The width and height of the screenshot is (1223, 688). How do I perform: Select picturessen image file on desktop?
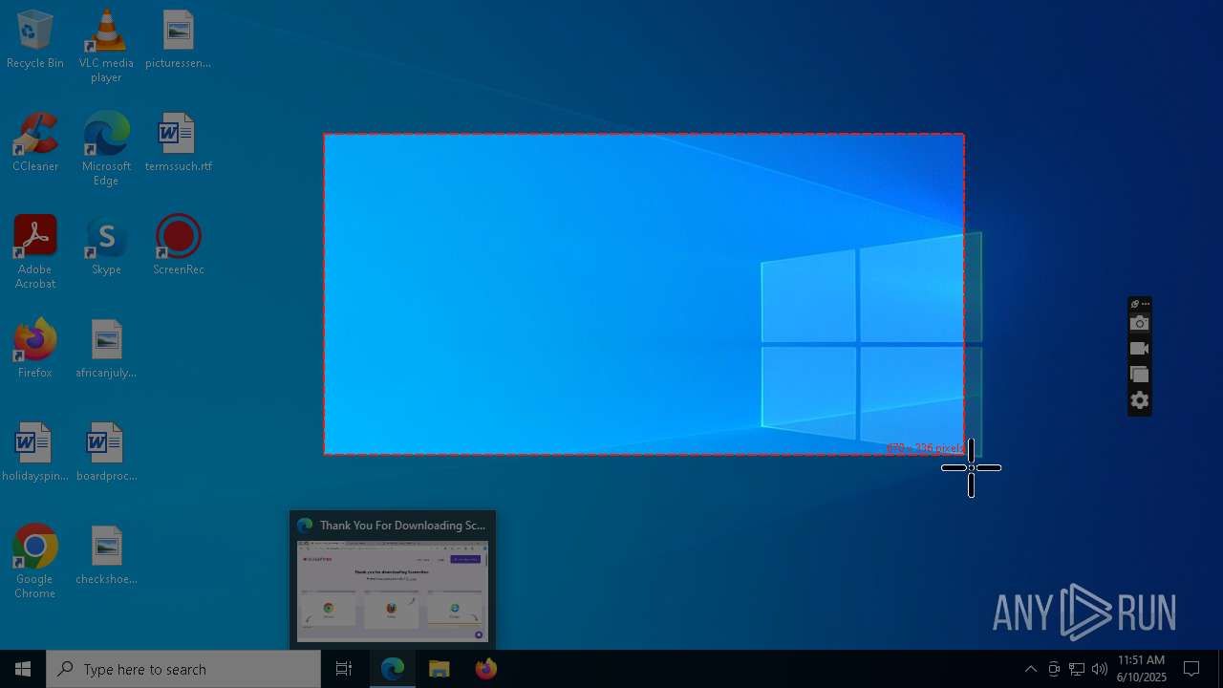pos(179,40)
